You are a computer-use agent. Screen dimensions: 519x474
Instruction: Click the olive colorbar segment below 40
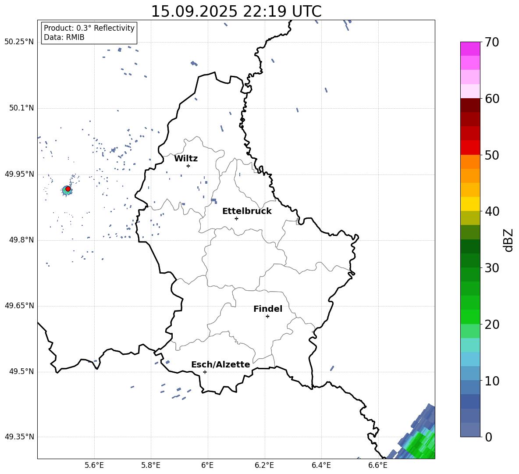click(470, 218)
